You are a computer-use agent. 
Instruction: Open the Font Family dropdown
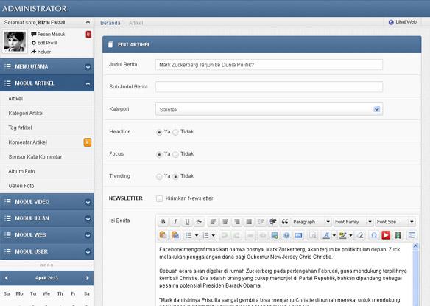353,222
